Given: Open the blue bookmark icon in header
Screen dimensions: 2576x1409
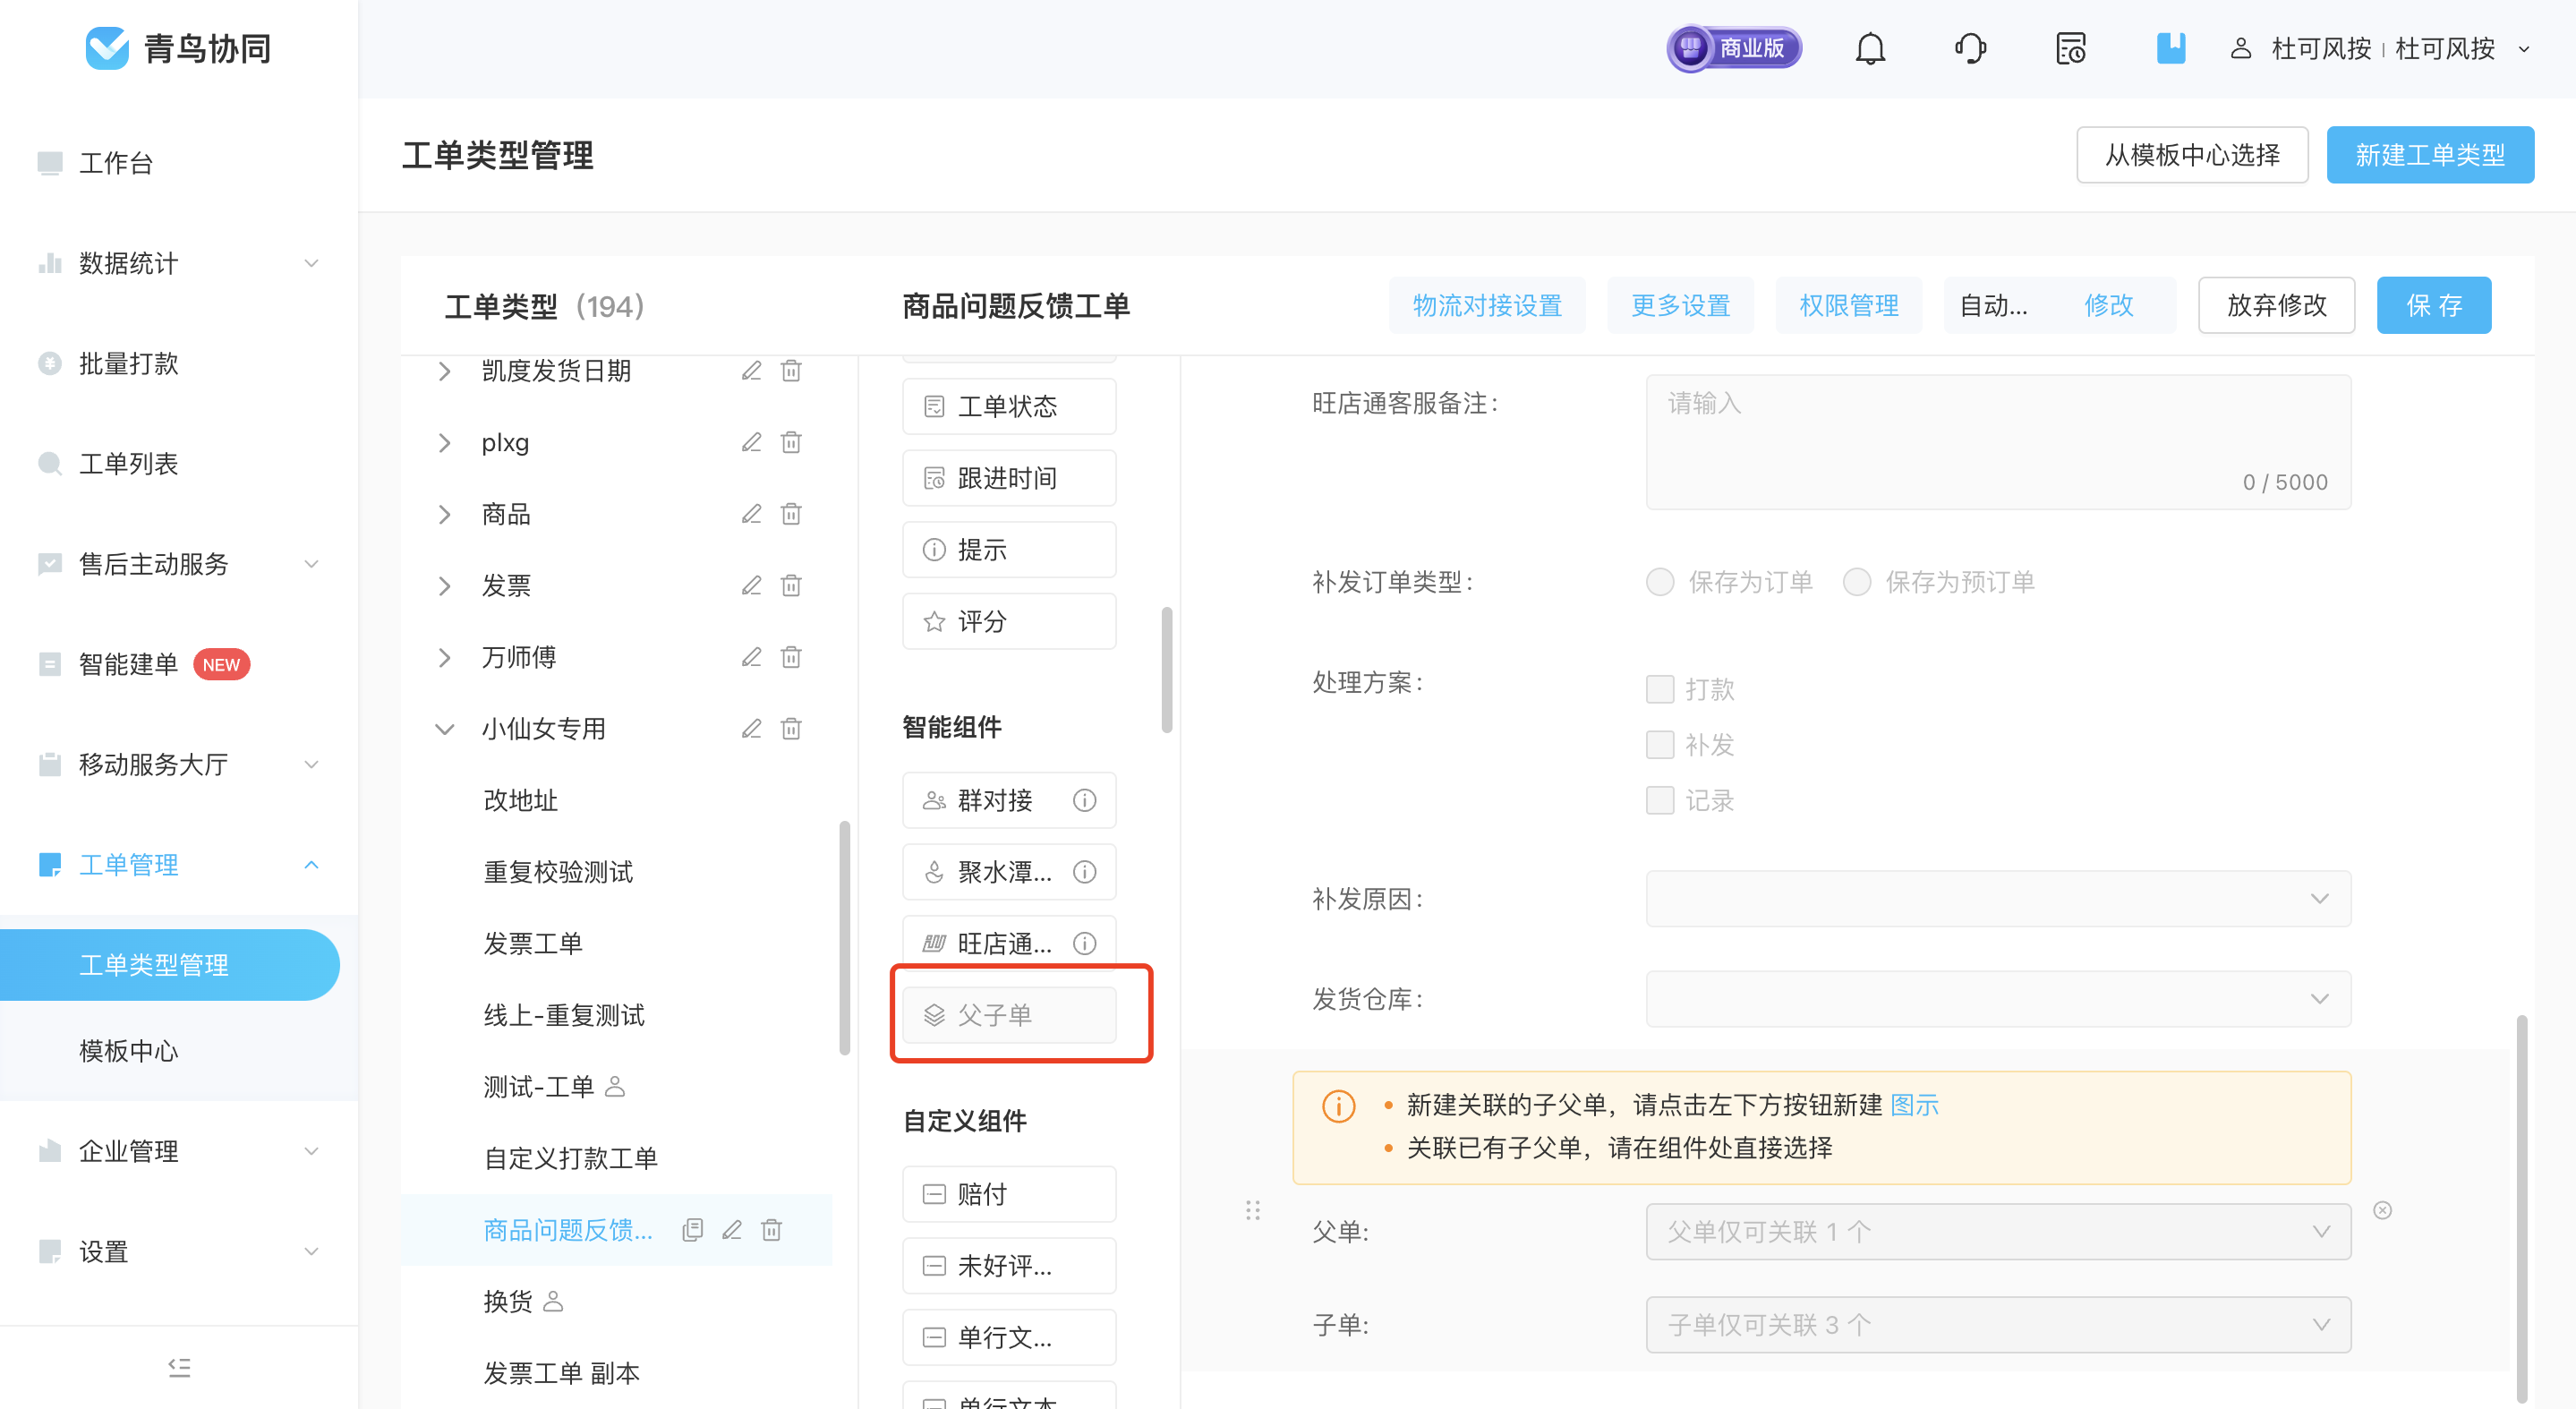Looking at the screenshot, I should (x=2170, y=48).
